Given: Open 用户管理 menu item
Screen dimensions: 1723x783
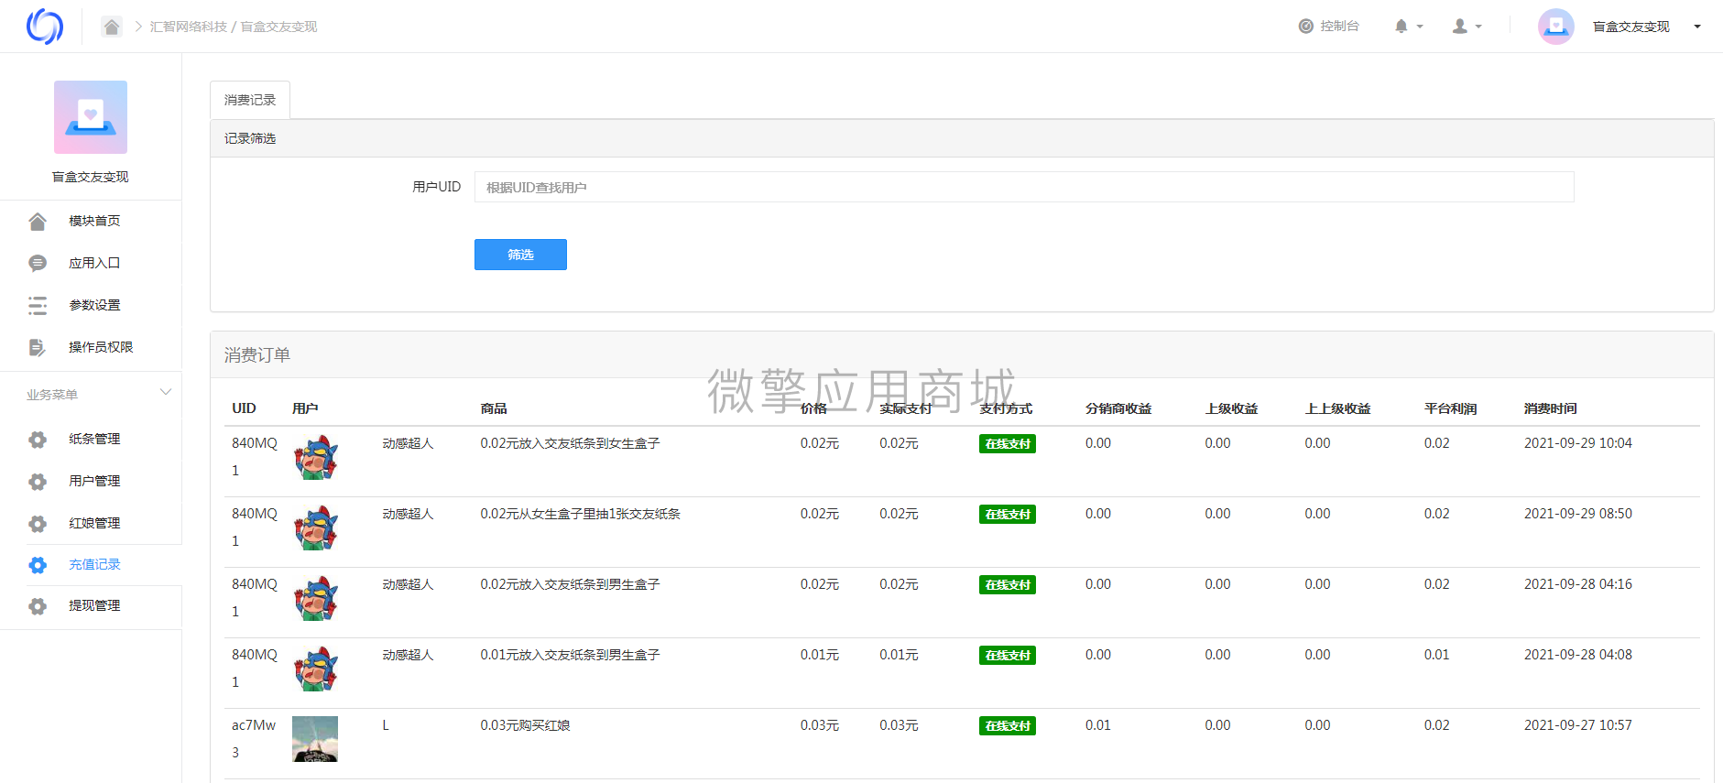Looking at the screenshot, I should click(x=94, y=481).
